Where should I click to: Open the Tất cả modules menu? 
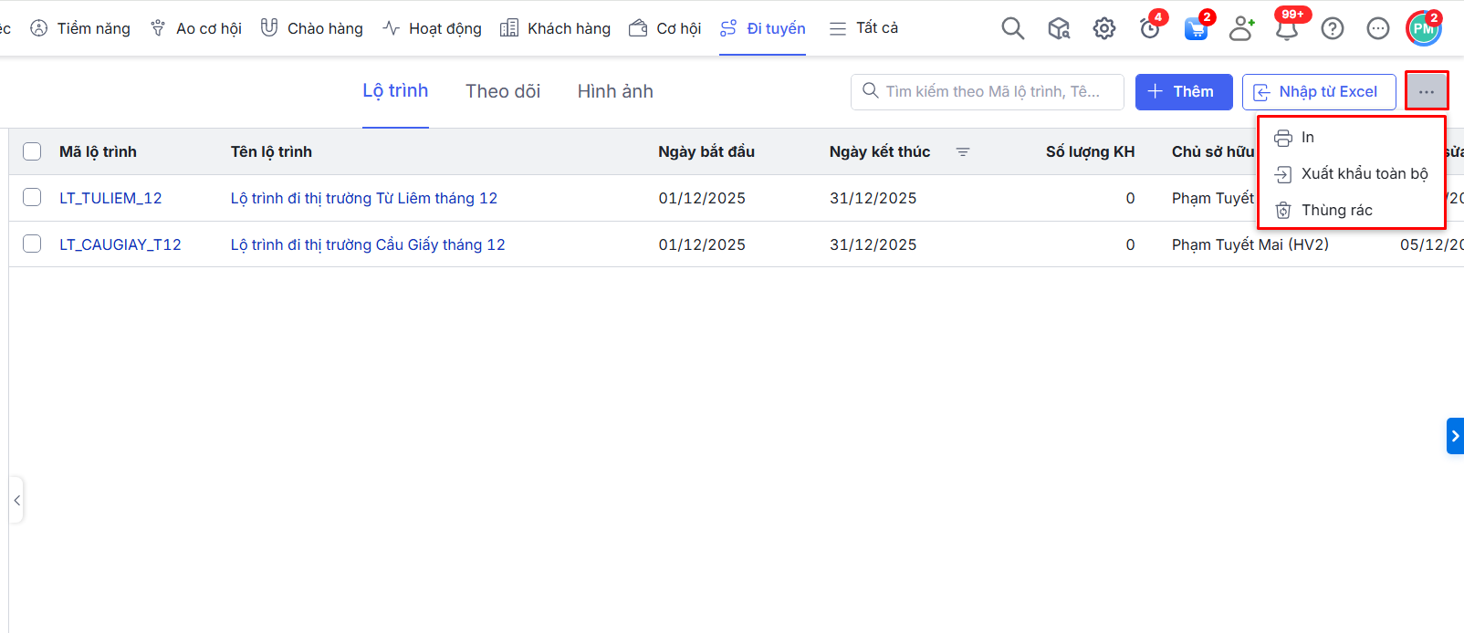click(x=863, y=28)
